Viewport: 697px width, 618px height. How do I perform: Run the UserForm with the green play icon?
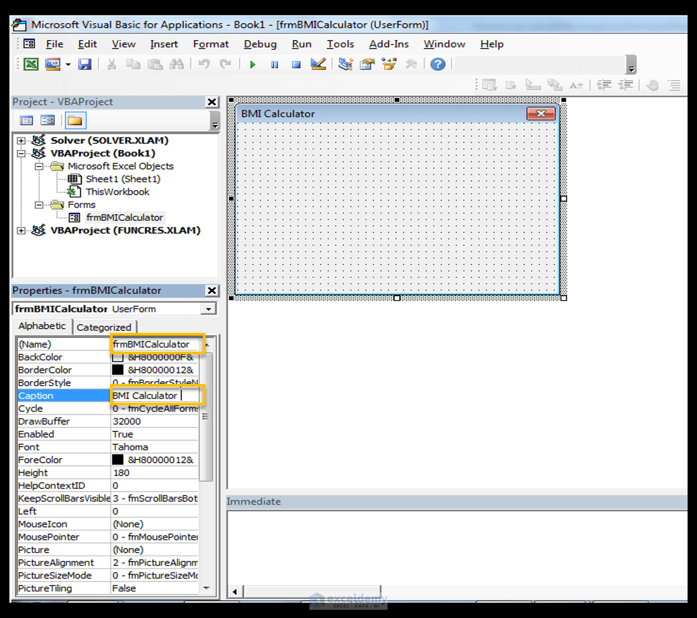pos(253,64)
